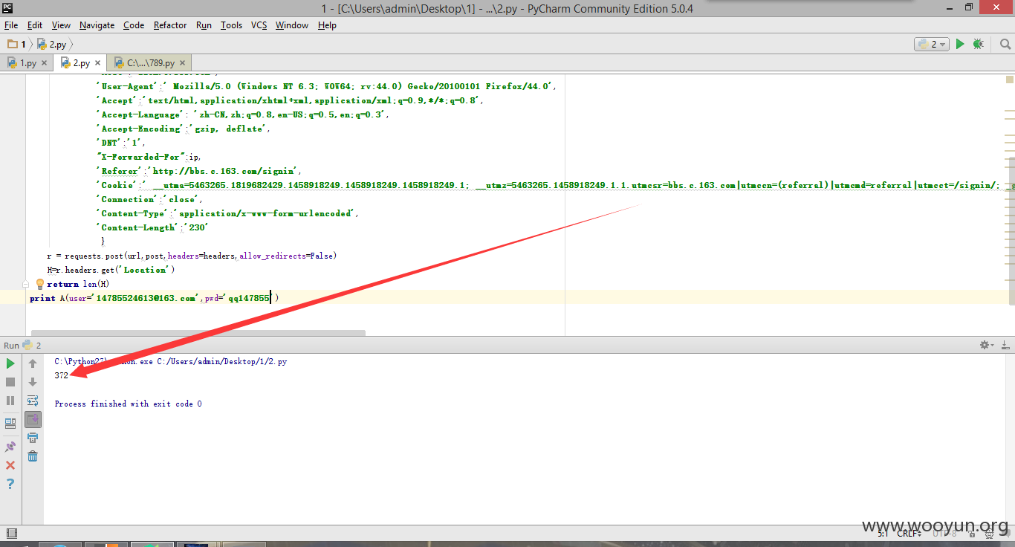
Task: Open VCS menu
Action: pyautogui.click(x=259, y=25)
